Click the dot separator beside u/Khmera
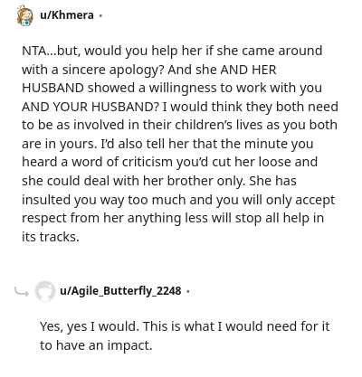362x377 pixels. [100, 15]
